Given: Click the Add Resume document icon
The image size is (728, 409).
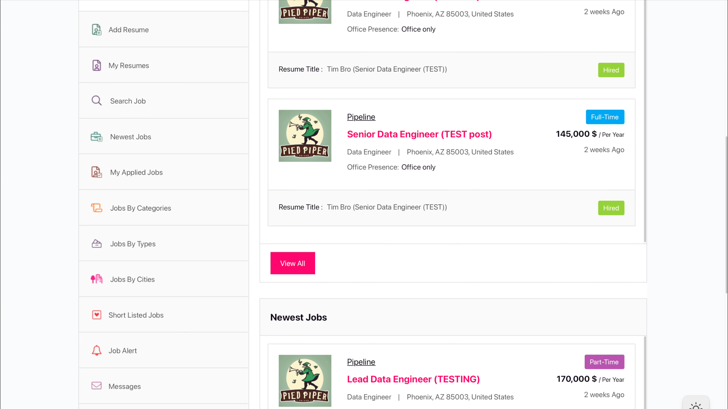Looking at the screenshot, I should (x=97, y=30).
